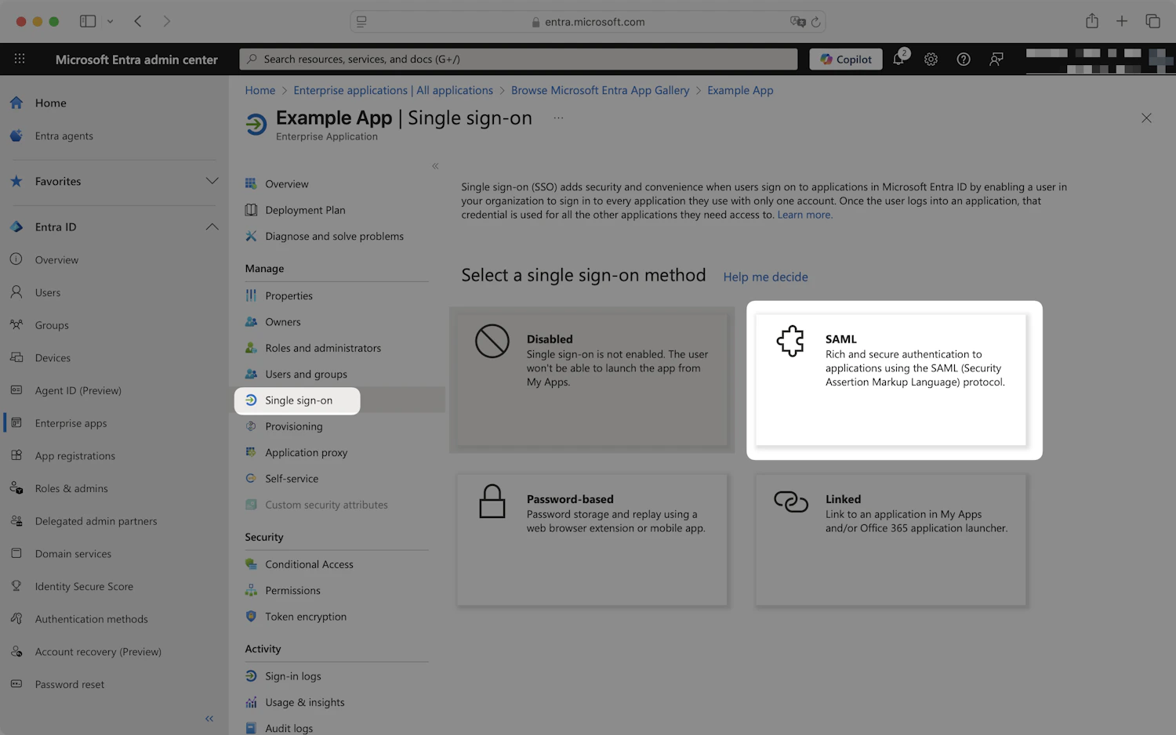1176x735 pixels.
Task: Open the help question mark icon
Action: pyautogui.click(x=964, y=59)
